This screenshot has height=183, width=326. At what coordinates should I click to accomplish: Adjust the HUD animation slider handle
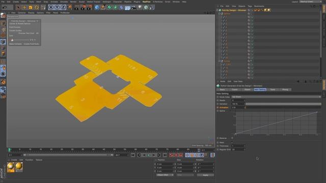[x=12, y=40]
